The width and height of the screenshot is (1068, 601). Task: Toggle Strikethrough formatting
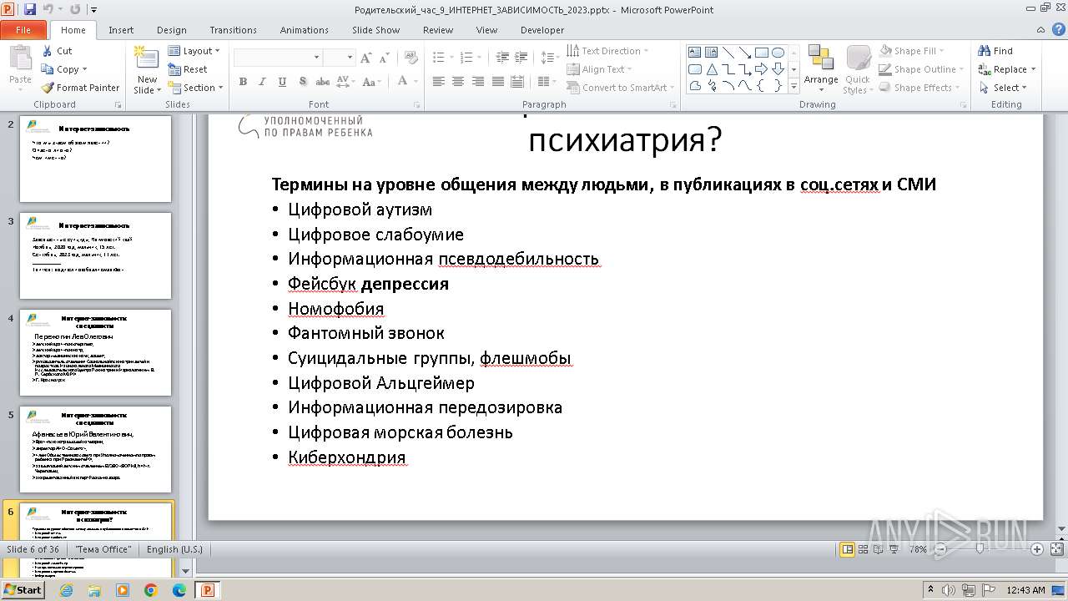[x=322, y=81]
